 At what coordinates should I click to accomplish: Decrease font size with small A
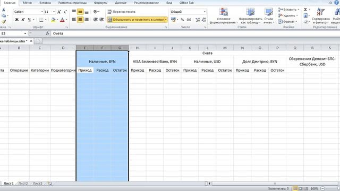tap(65, 12)
